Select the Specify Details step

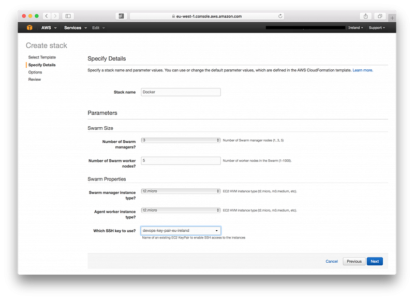pyautogui.click(x=42, y=65)
